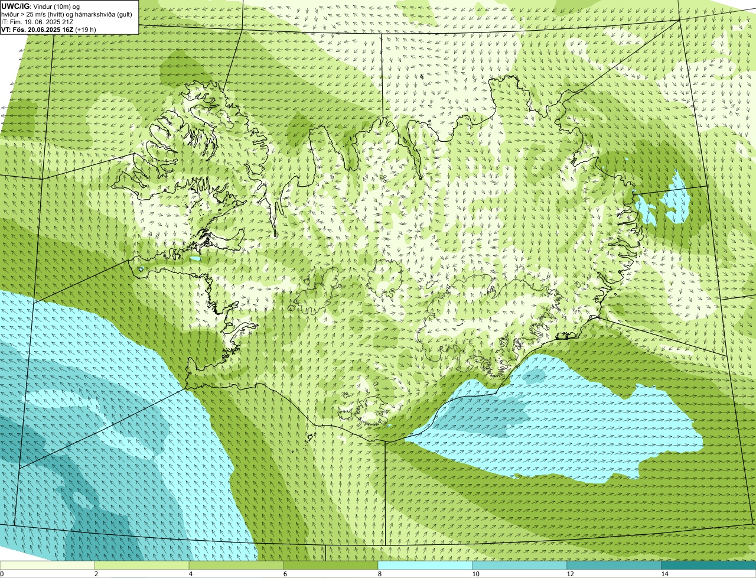The width and height of the screenshot is (756, 578).
Task: Click the palest 0–2 m/s legend swatch
Action: (x=47, y=565)
